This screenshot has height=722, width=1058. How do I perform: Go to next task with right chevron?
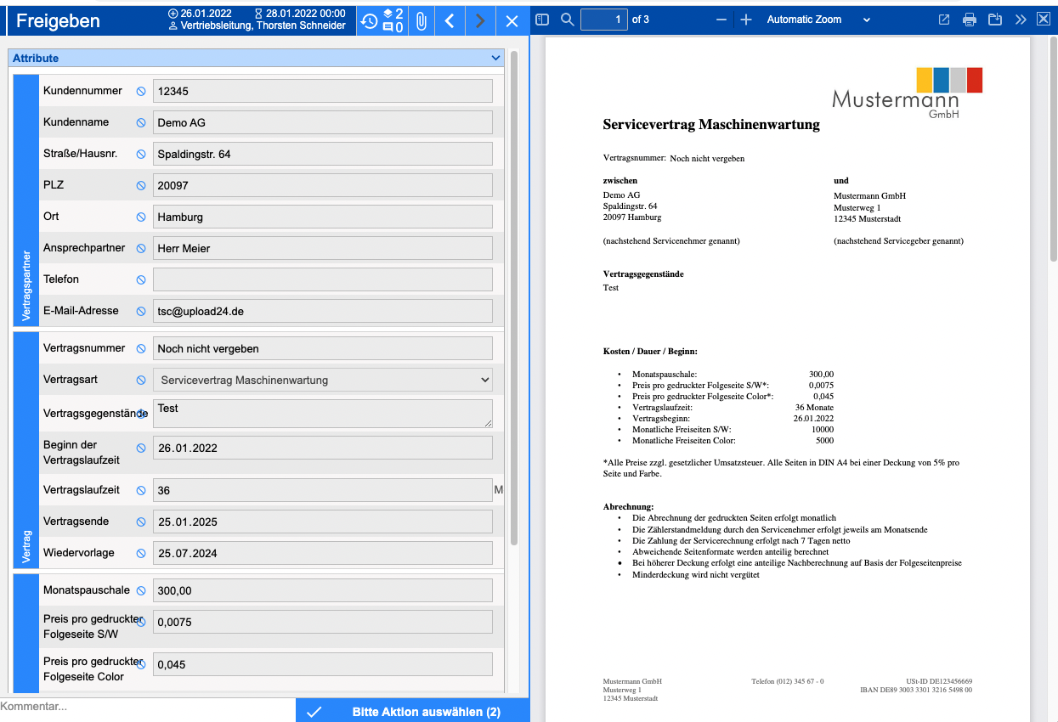click(481, 20)
